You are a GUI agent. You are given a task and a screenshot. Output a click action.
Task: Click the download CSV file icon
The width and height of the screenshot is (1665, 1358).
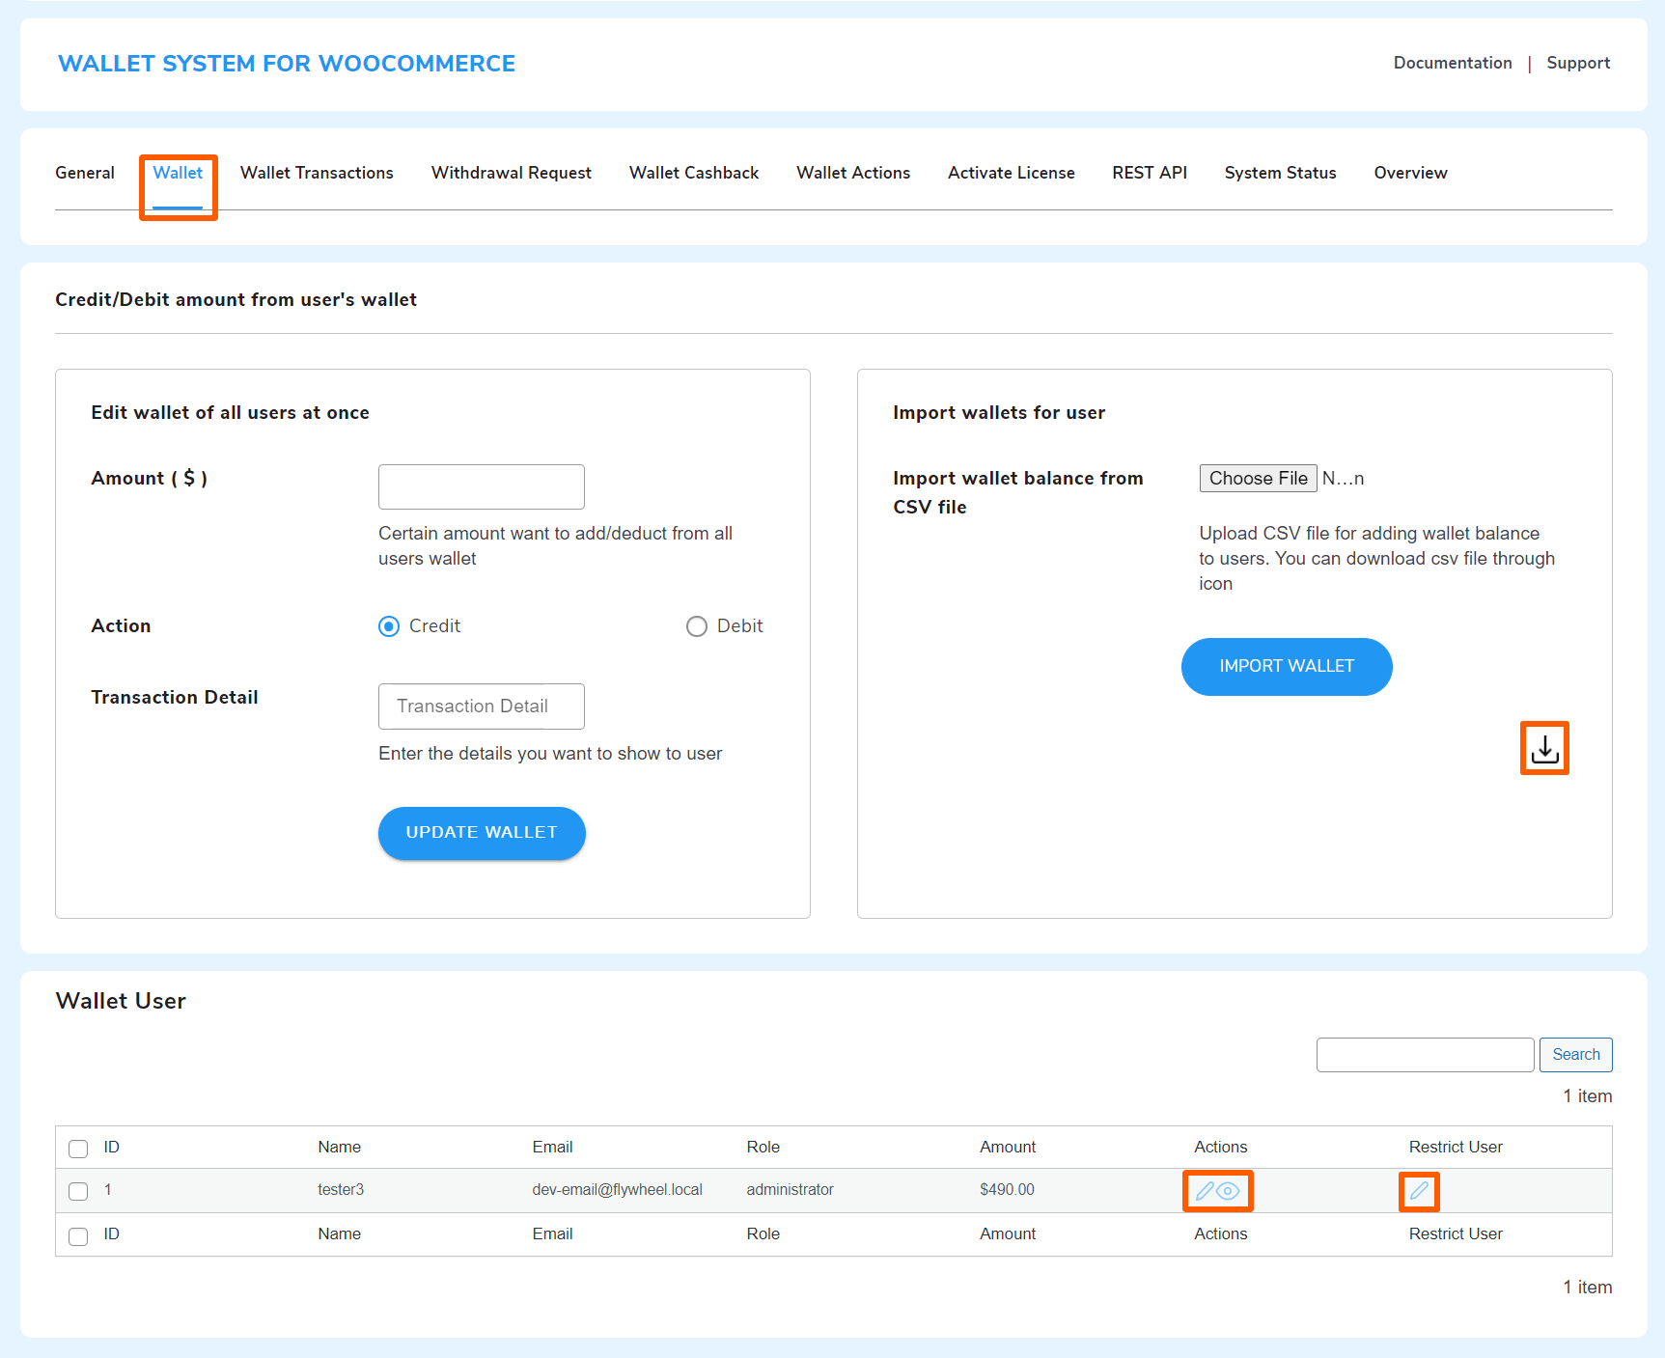1544,748
